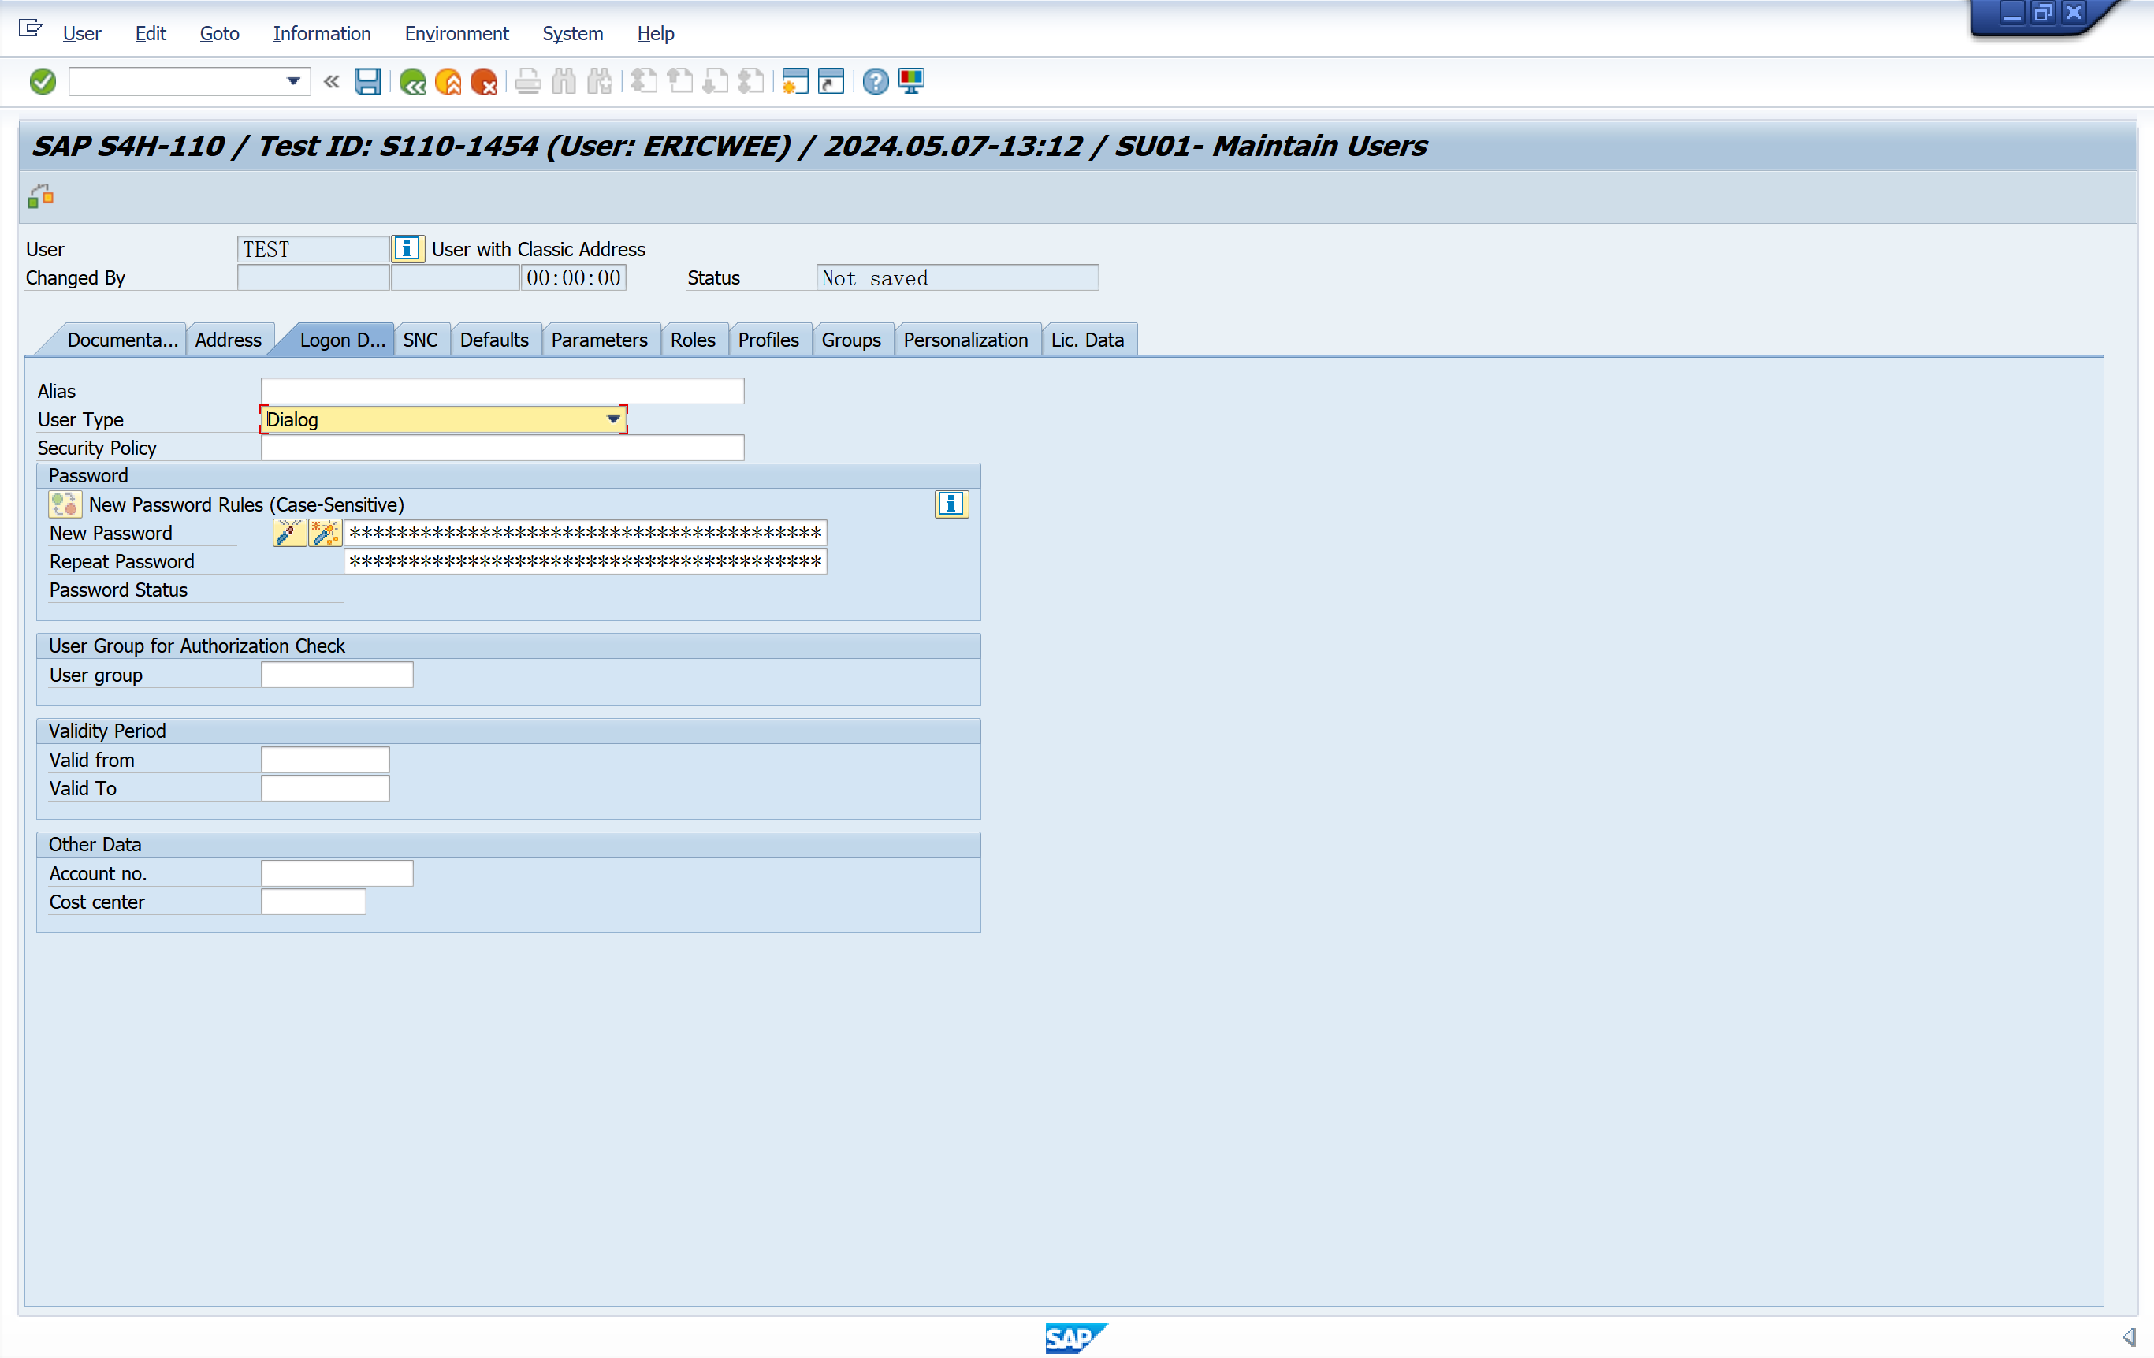
Task: Open the Environment menu
Action: [456, 33]
